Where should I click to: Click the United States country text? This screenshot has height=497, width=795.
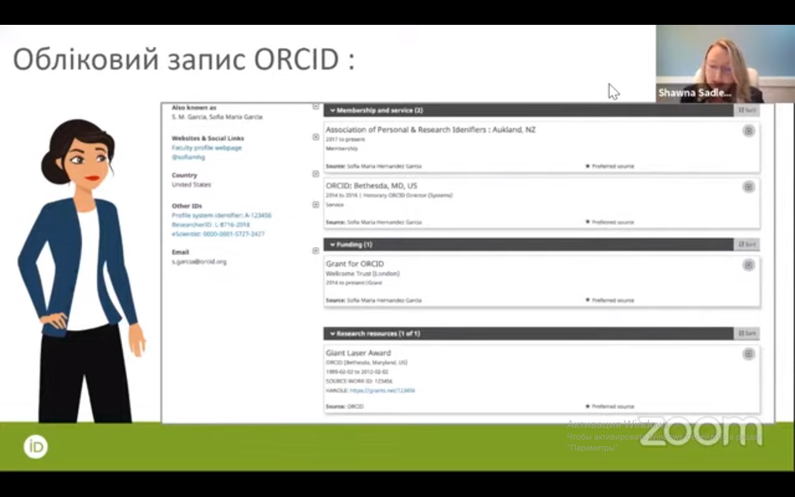pos(191,184)
